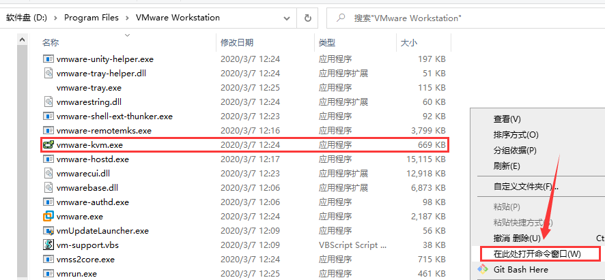This screenshot has height=280, width=605.
Task: Select vmwarestring.dll file icon
Action: 48,102
